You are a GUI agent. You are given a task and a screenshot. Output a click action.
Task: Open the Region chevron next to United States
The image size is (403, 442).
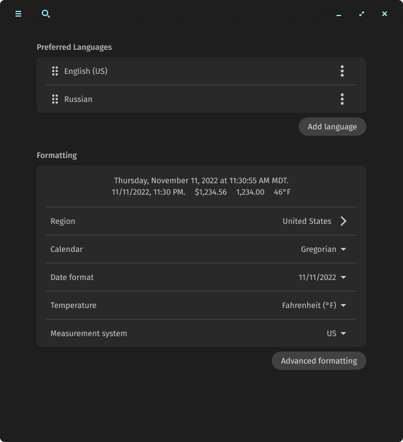coord(343,221)
